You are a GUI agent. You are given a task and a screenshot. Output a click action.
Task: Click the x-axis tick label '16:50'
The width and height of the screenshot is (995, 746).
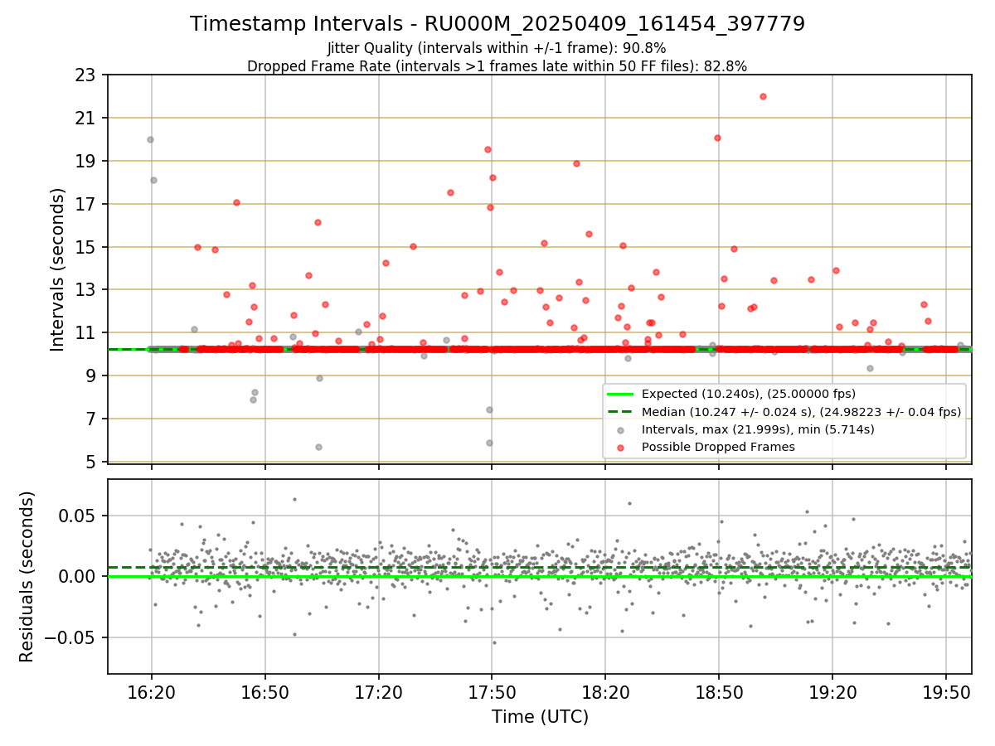(x=265, y=691)
